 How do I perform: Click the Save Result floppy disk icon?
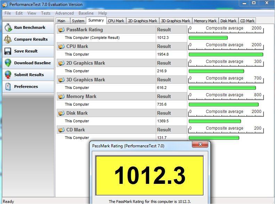pos(8,51)
